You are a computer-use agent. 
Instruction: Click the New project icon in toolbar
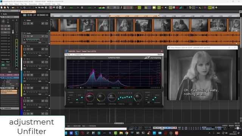point(2,8)
